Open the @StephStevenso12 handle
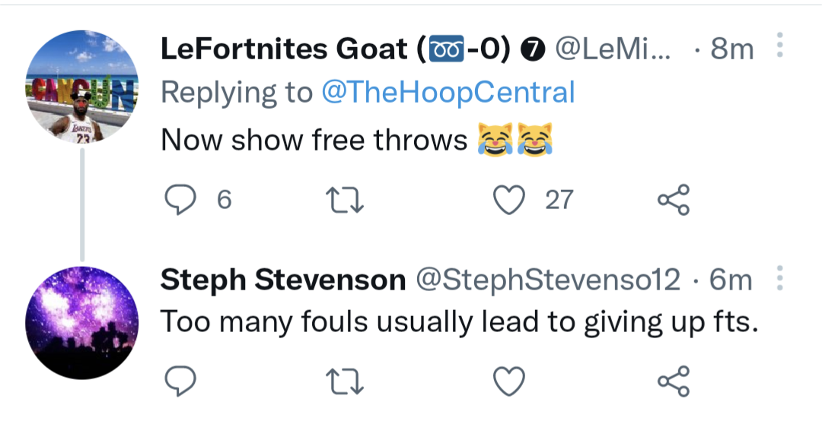822x421 pixels. pyautogui.click(x=546, y=281)
